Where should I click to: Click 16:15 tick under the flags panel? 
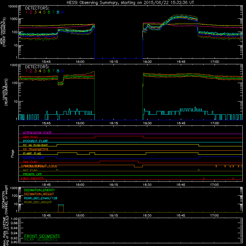pos(113,185)
